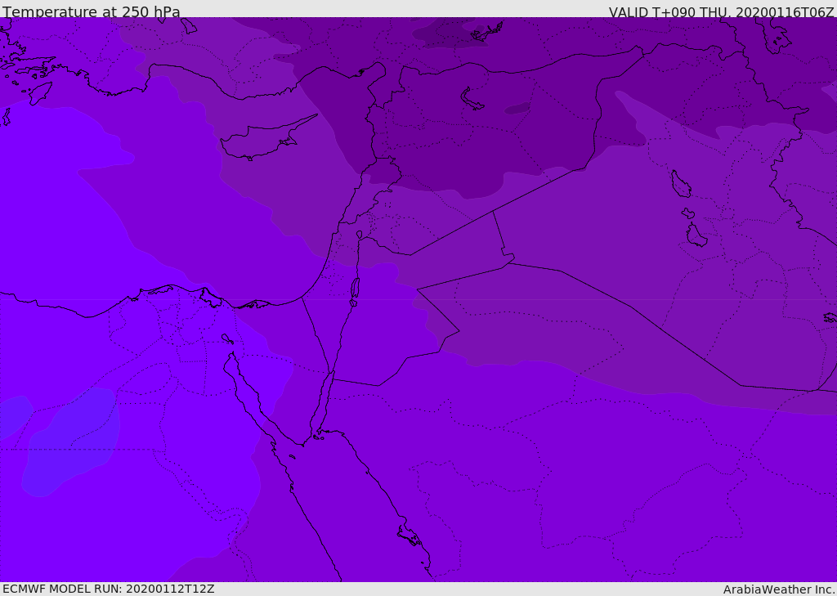Click the Gulf of Suez

[x=249, y=392]
